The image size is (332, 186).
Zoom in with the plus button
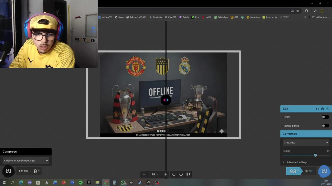point(165,174)
